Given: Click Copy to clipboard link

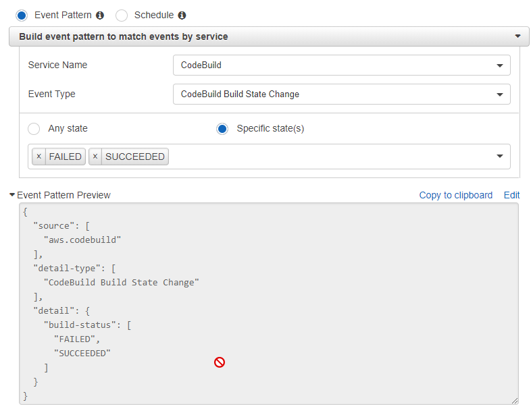Looking at the screenshot, I should [455, 195].
